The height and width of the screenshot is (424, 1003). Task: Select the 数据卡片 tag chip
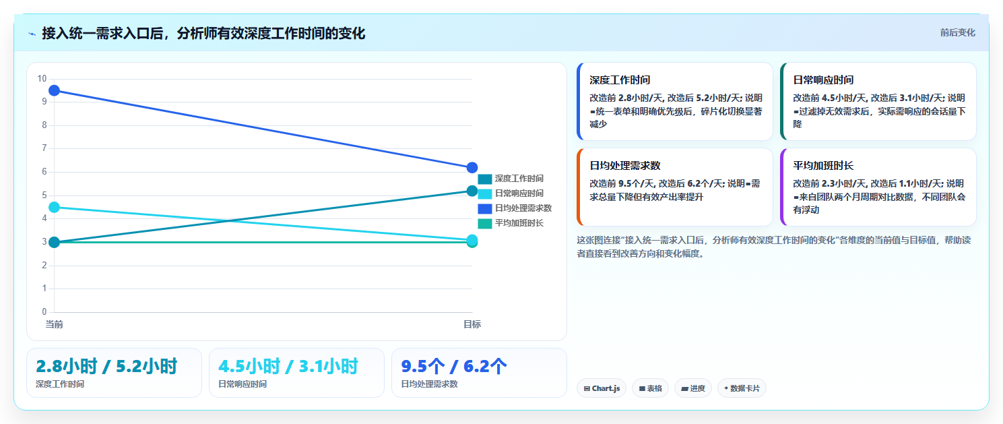pyautogui.click(x=742, y=388)
